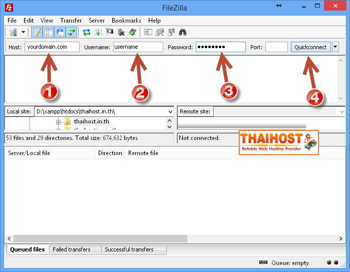Open the Edit menu
Image resolution: width=350 pixels, height=272 pixels.
(x=29, y=21)
